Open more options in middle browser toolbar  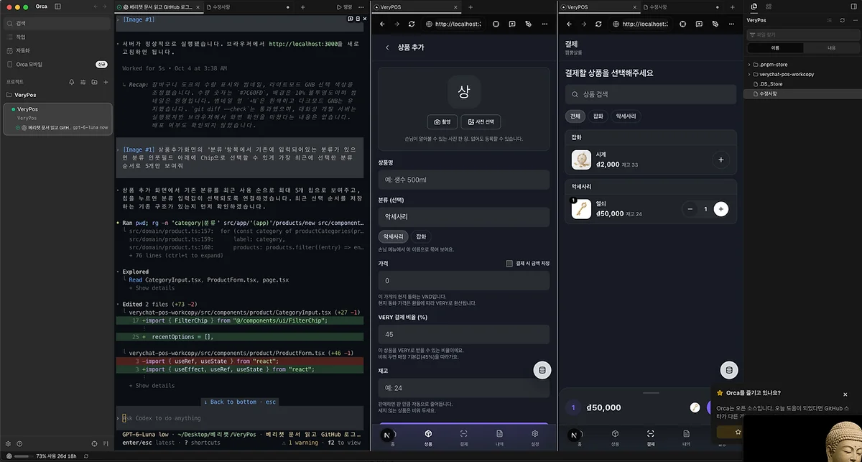click(544, 24)
